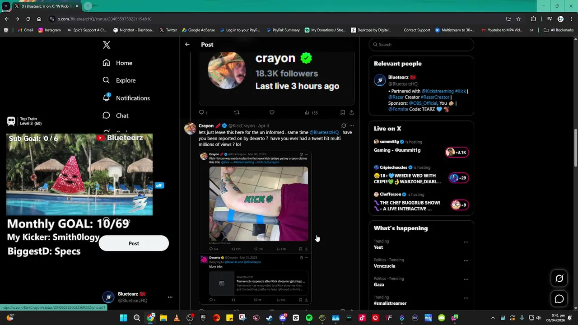Image resolution: width=578 pixels, height=325 pixels.
Task: Show hidden system tray icons
Action: coord(493,318)
